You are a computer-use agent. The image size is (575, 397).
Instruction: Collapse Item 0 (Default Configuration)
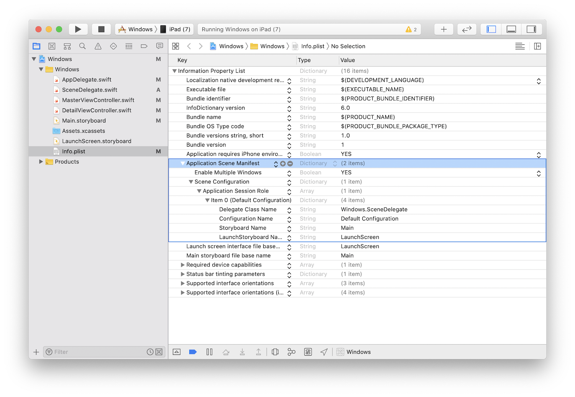(207, 200)
